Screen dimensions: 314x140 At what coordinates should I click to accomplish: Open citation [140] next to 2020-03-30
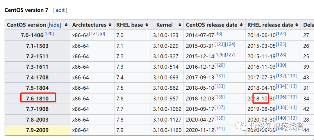281,118
